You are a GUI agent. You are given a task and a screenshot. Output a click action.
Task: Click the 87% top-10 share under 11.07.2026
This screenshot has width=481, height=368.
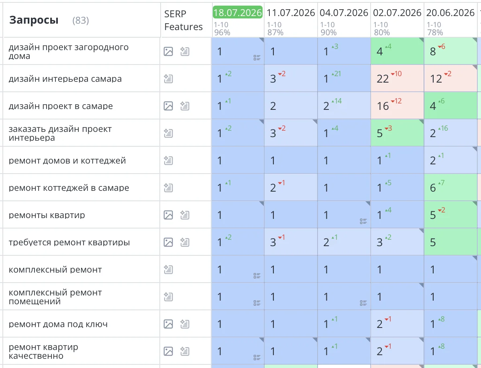click(275, 32)
